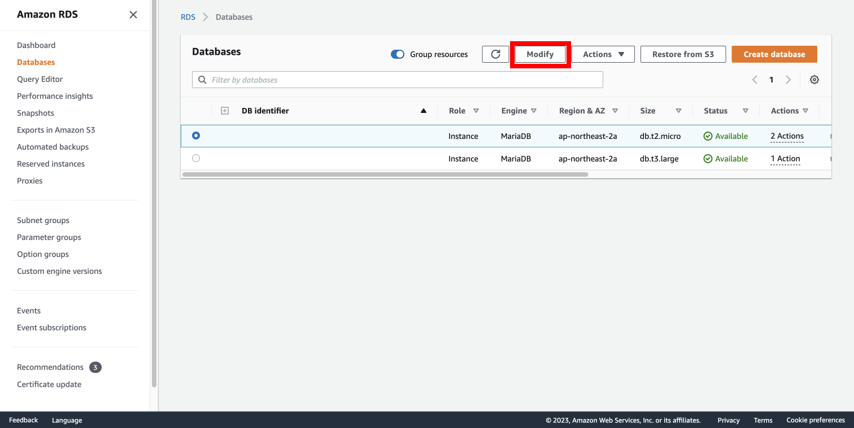Click page number 1
Viewport: 854px width, 428px height.
[772, 80]
